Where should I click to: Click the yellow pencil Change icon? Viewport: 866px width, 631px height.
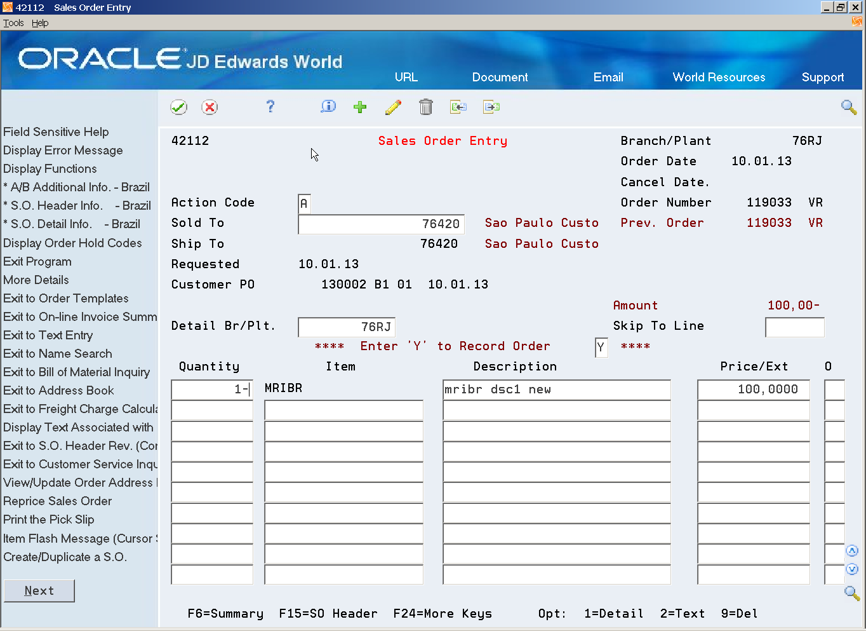pos(393,107)
